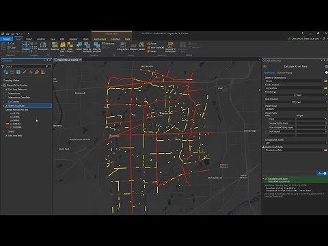Click the Geoprocessing back arrow
This screenshot has width=328, height=246.
point(264,66)
